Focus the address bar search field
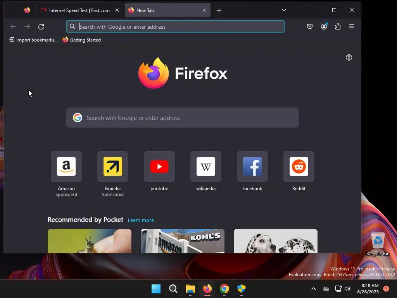This screenshot has height=298, width=397. [175, 27]
